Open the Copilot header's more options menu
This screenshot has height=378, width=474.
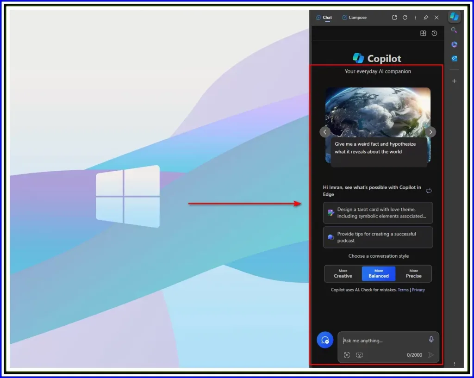(x=415, y=18)
